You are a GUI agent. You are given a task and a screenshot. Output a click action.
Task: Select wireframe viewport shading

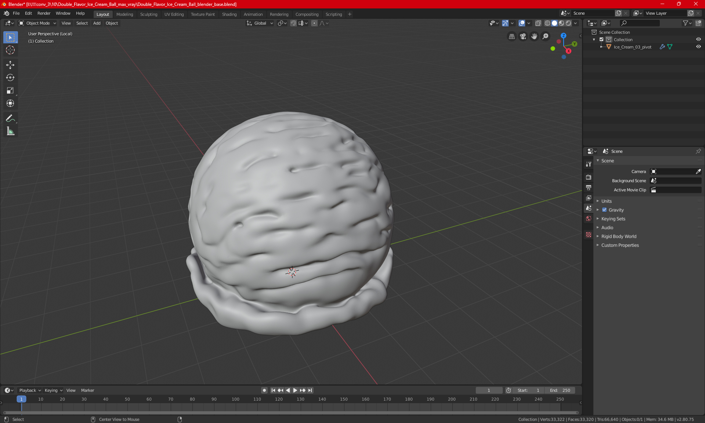547,23
